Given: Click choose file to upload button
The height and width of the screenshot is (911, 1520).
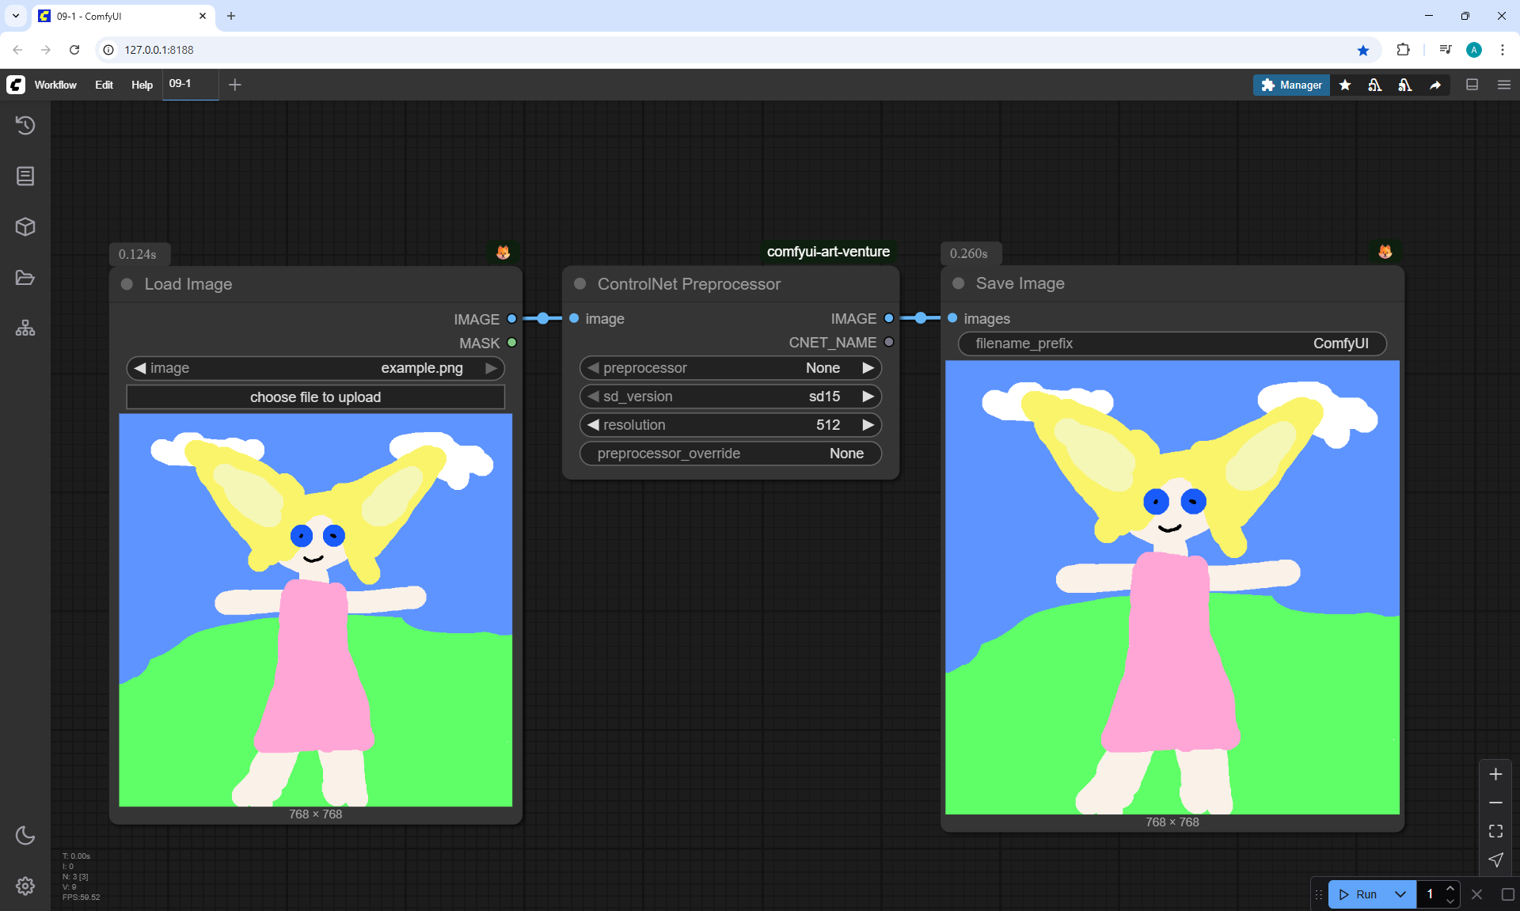Looking at the screenshot, I should pos(315,397).
